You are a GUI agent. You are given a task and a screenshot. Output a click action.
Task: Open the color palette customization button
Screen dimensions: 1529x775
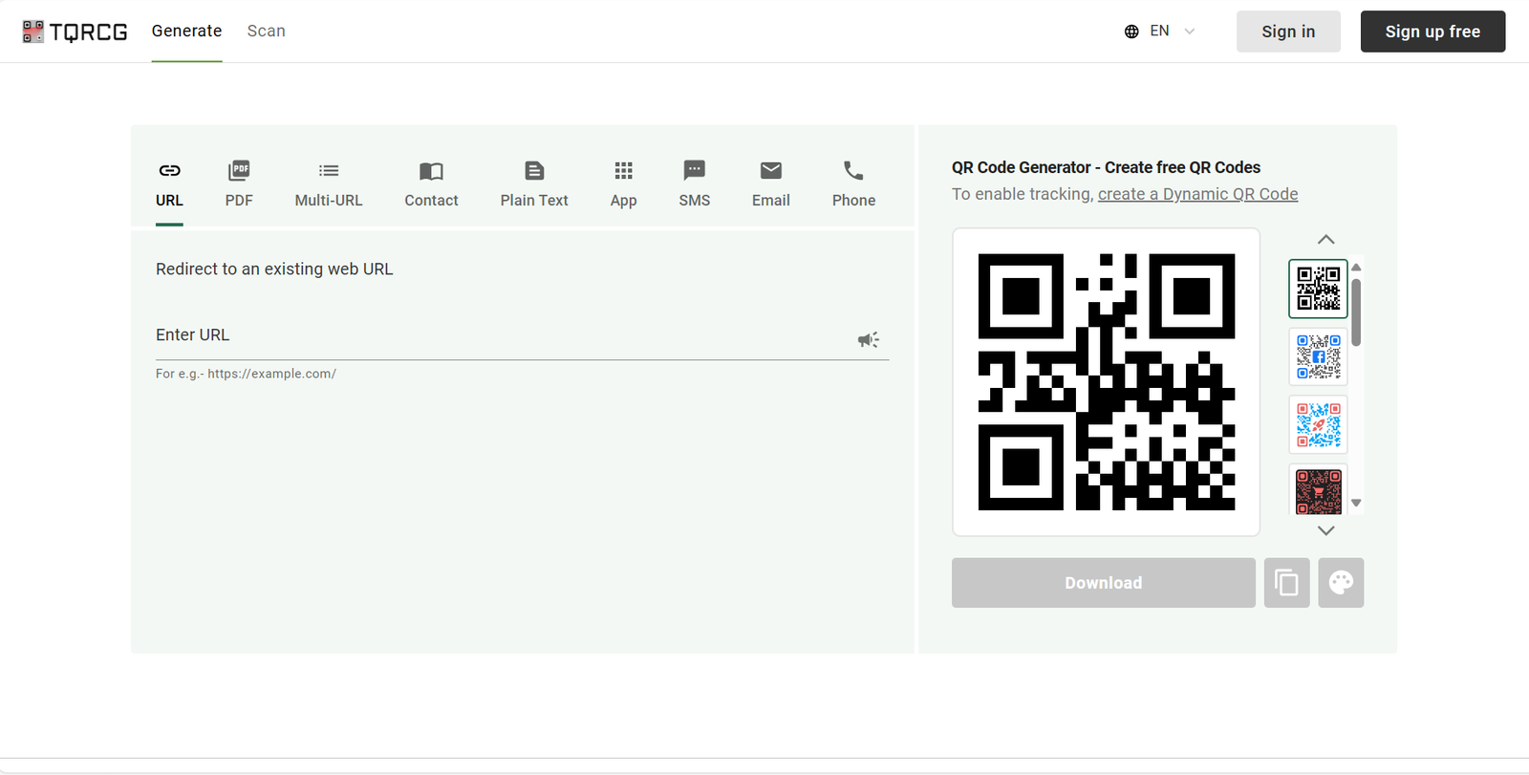tap(1341, 583)
